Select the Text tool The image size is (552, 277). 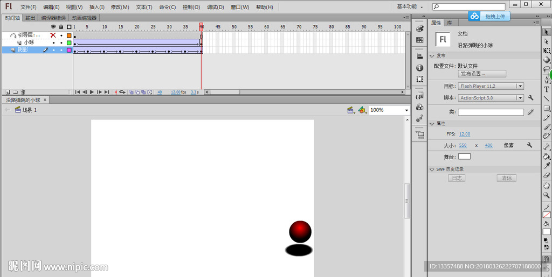coord(547,89)
